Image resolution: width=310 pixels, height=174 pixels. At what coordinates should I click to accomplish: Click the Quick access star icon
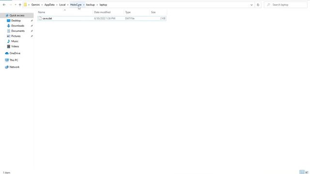(7, 15)
